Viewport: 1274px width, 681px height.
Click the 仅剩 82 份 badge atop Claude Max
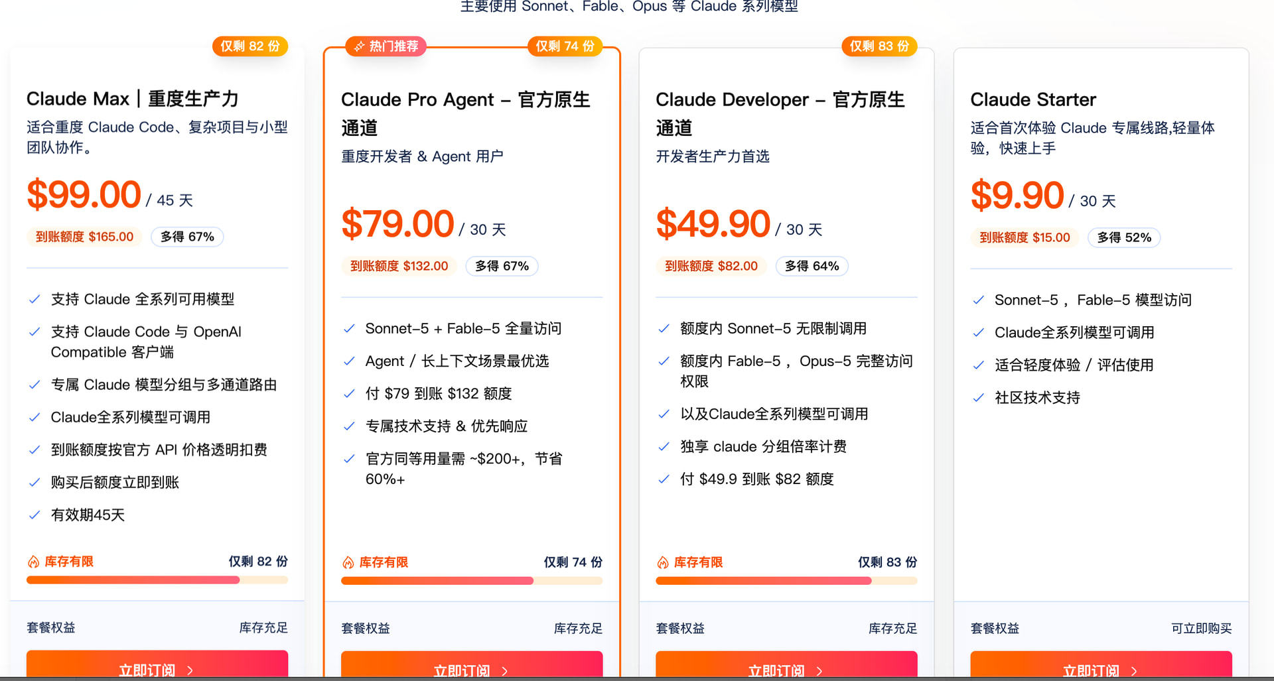tap(250, 46)
